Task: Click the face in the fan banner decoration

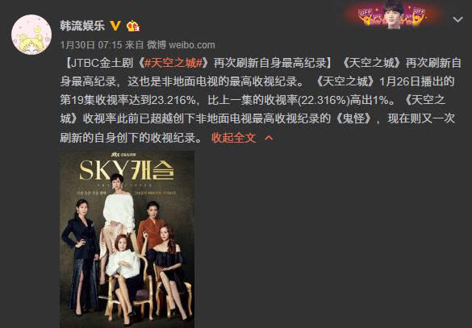Action: click(x=394, y=15)
